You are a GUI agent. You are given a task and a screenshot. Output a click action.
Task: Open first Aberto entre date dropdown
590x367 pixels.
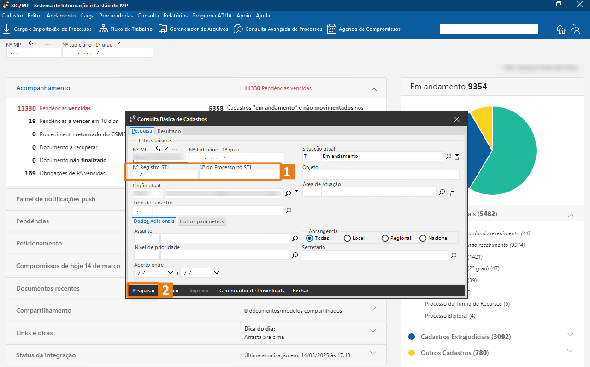(170, 273)
